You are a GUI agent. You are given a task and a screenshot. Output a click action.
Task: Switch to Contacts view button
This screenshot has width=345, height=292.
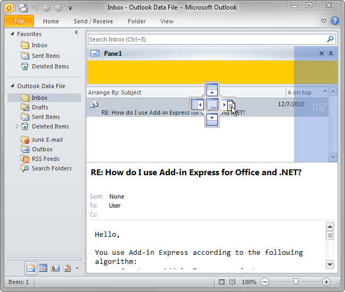(55, 268)
